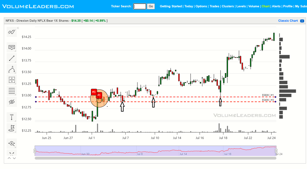The image size is (307, 169).
Task: Click the Jul 24 date axis label
Action: tap(271, 138)
